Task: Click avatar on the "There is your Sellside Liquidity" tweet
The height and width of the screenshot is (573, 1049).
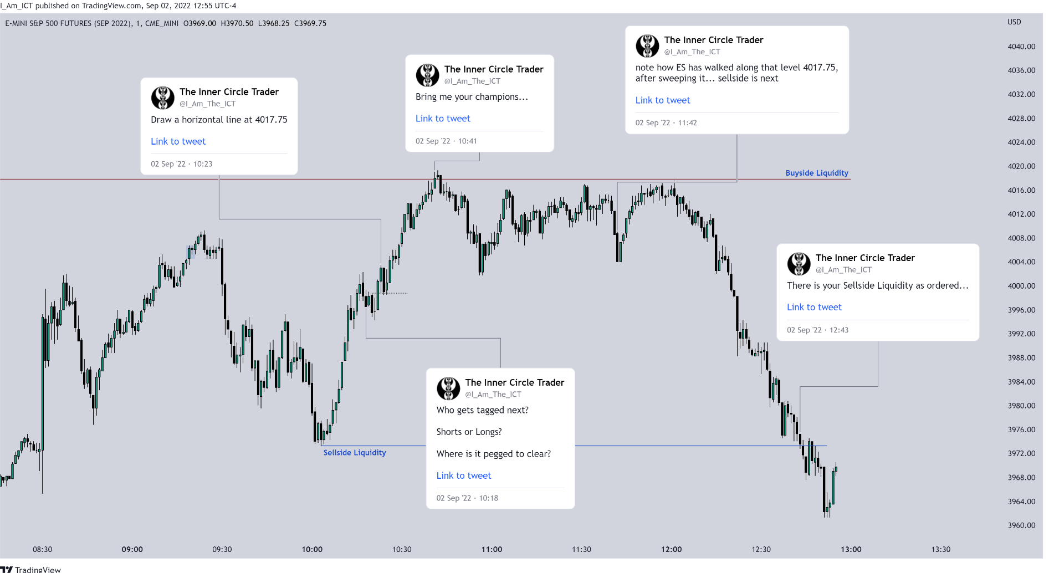Action: 799,264
